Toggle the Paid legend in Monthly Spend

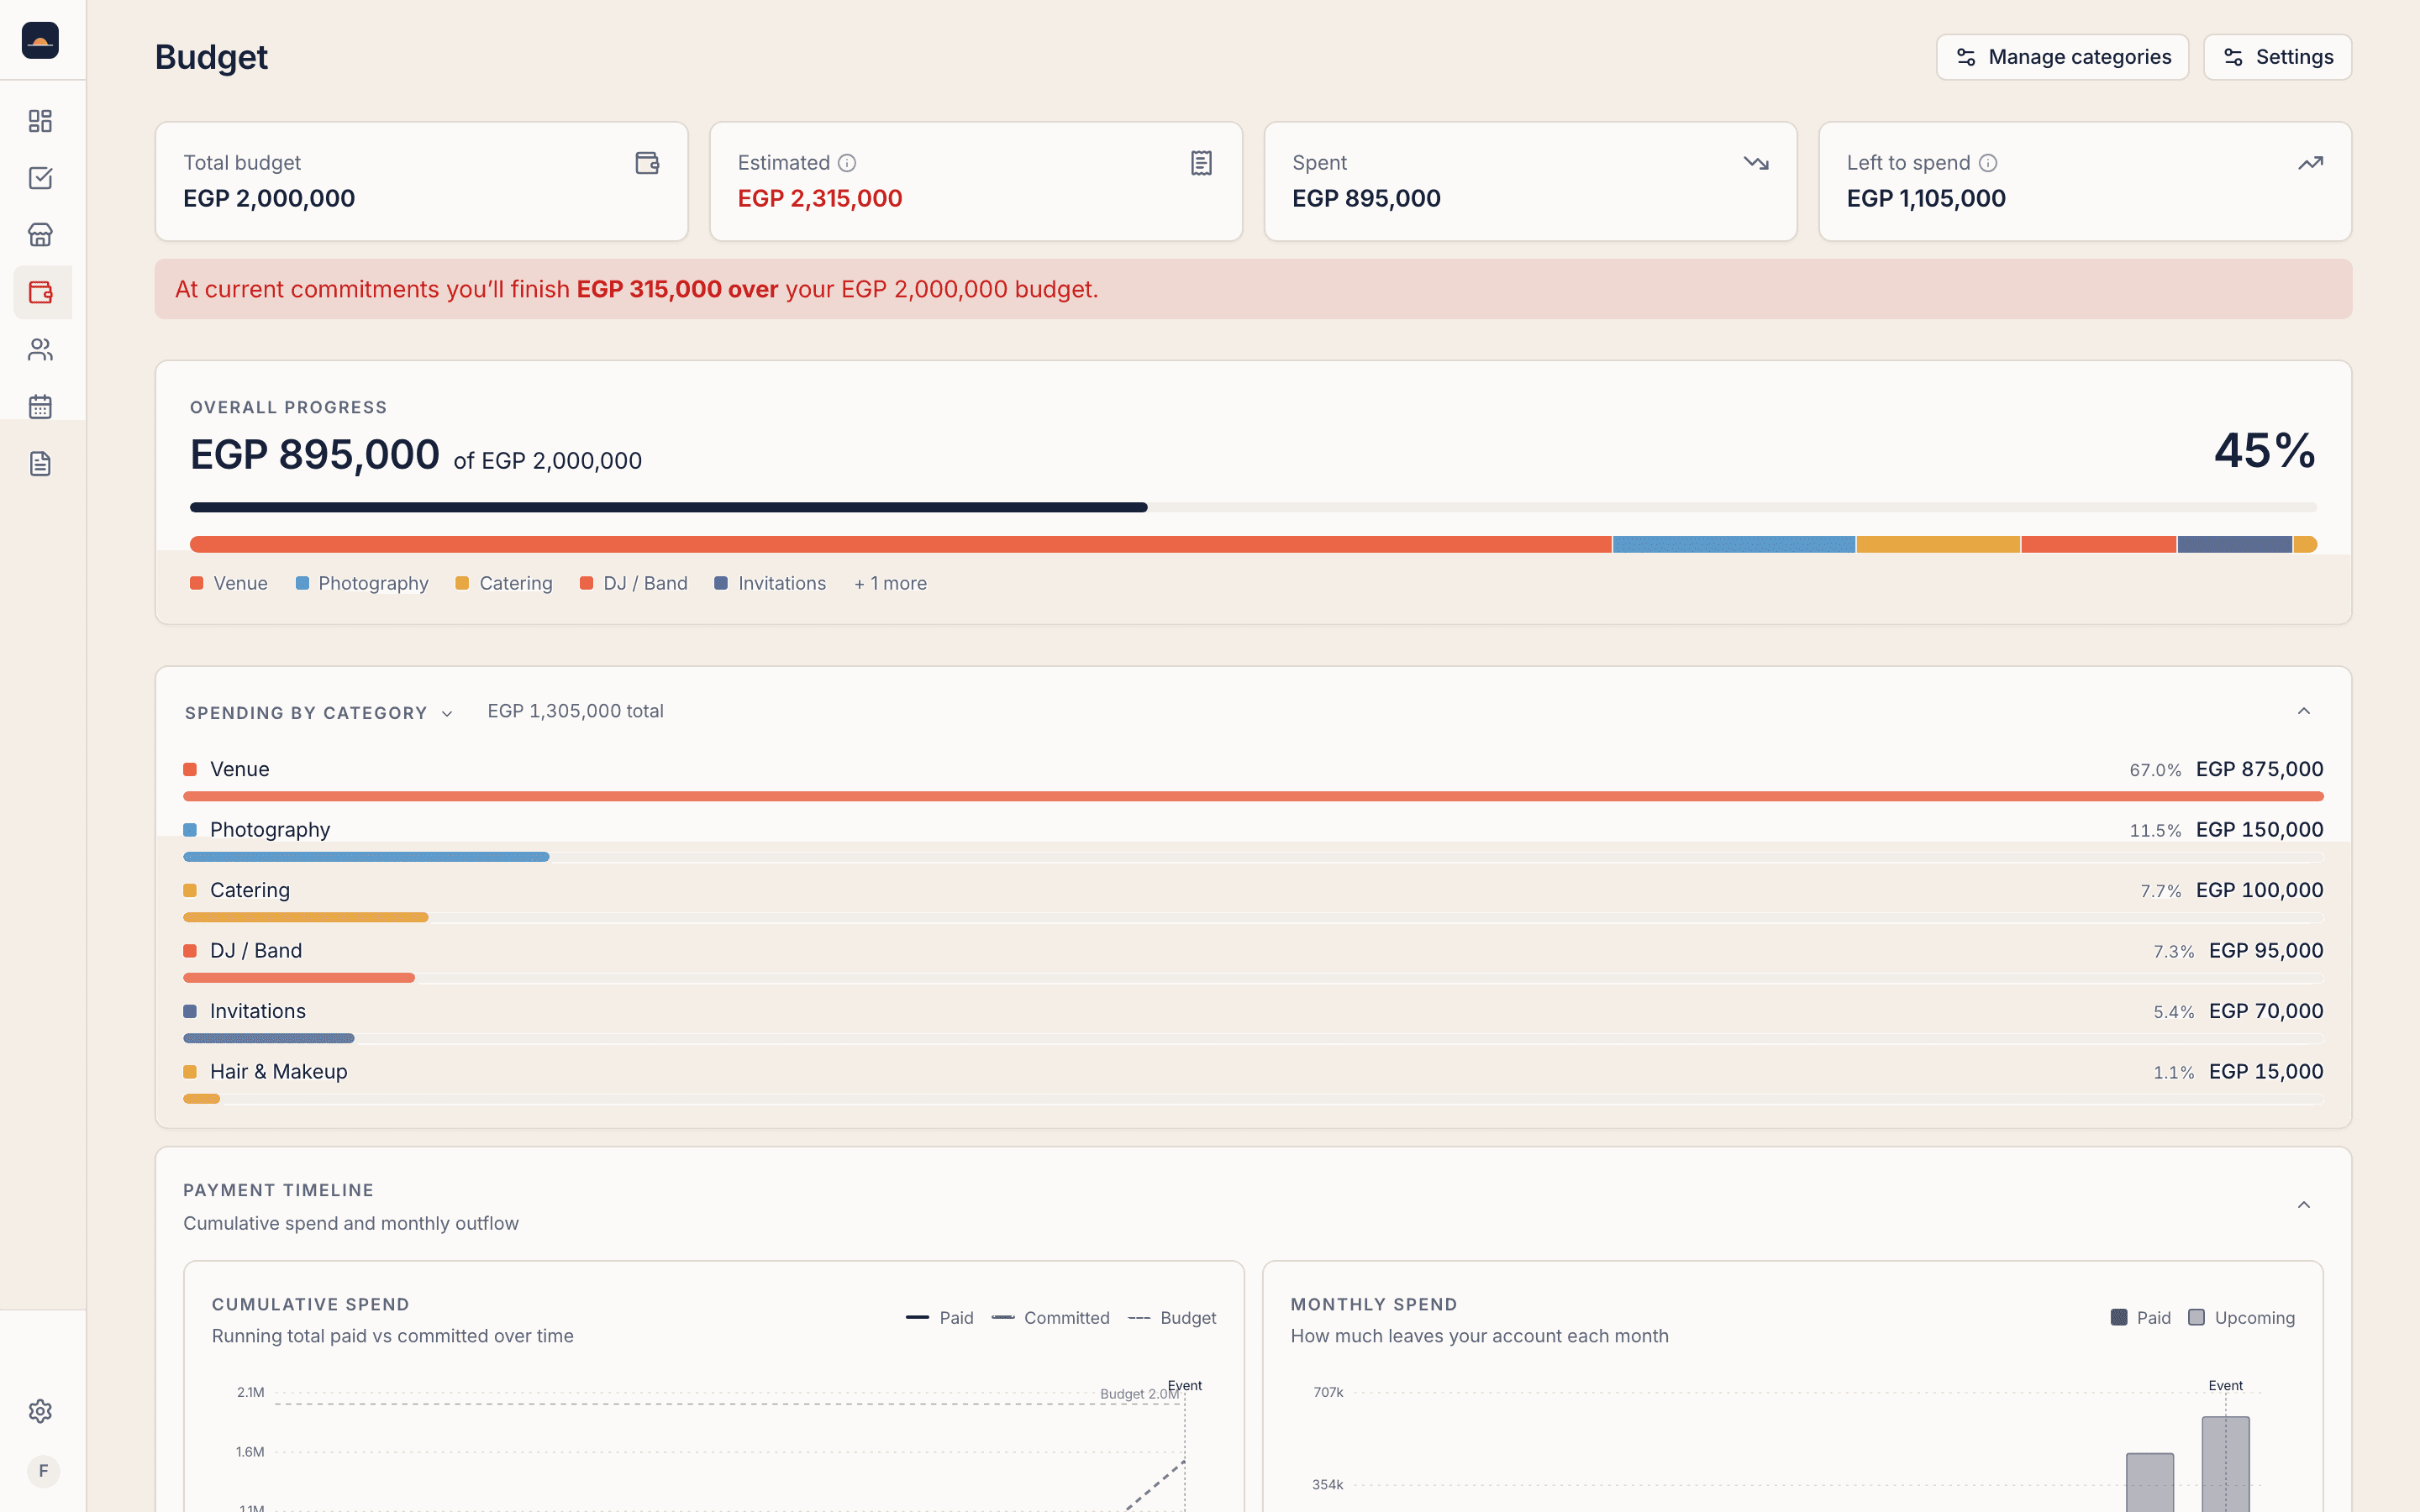pyautogui.click(x=2140, y=1318)
